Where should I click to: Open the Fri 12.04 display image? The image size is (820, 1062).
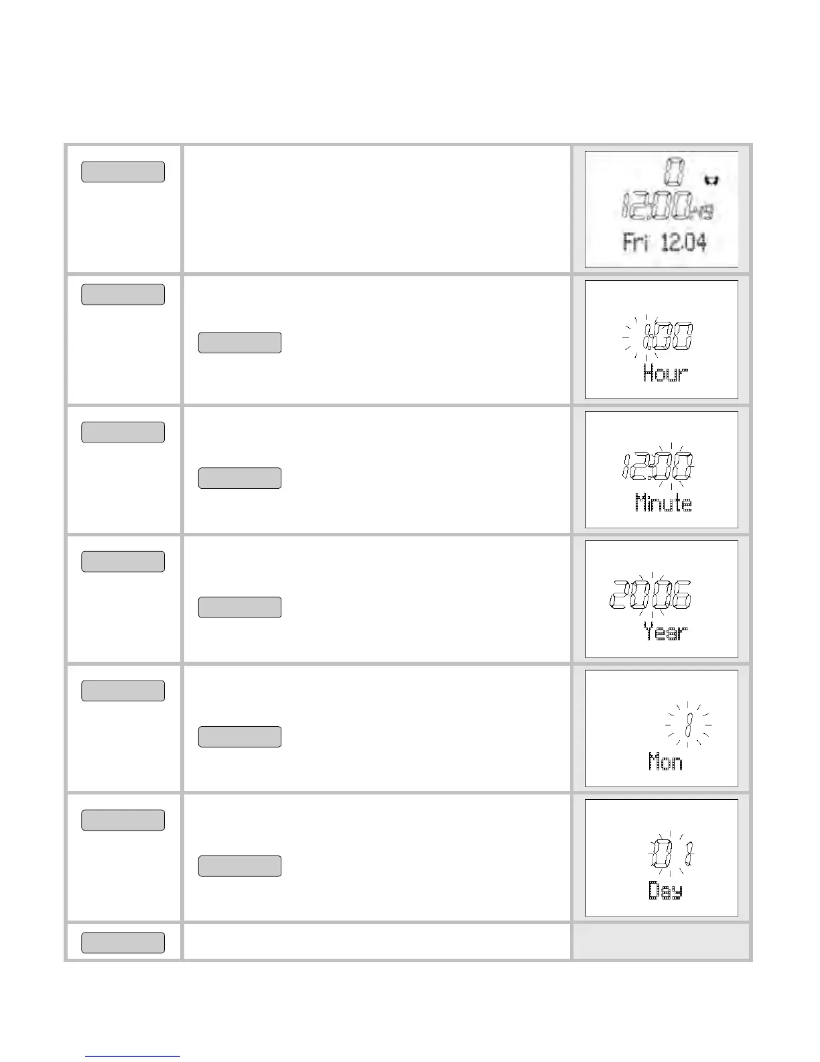(x=661, y=209)
